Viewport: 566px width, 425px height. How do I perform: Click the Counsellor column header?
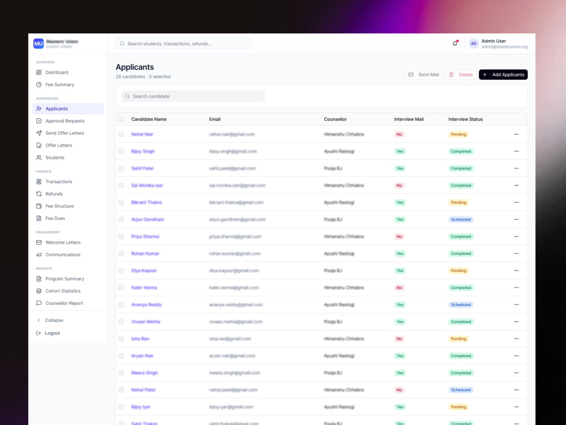pyautogui.click(x=335, y=119)
